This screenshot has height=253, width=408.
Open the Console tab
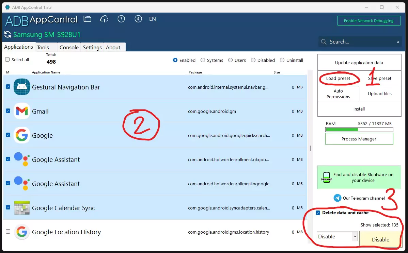pyautogui.click(x=69, y=47)
